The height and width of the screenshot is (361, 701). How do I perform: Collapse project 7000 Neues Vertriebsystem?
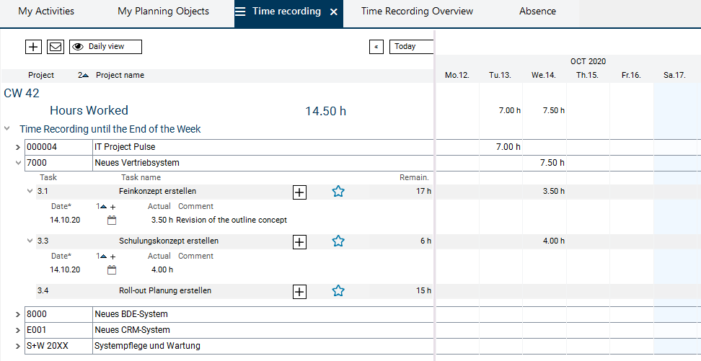point(18,163)
